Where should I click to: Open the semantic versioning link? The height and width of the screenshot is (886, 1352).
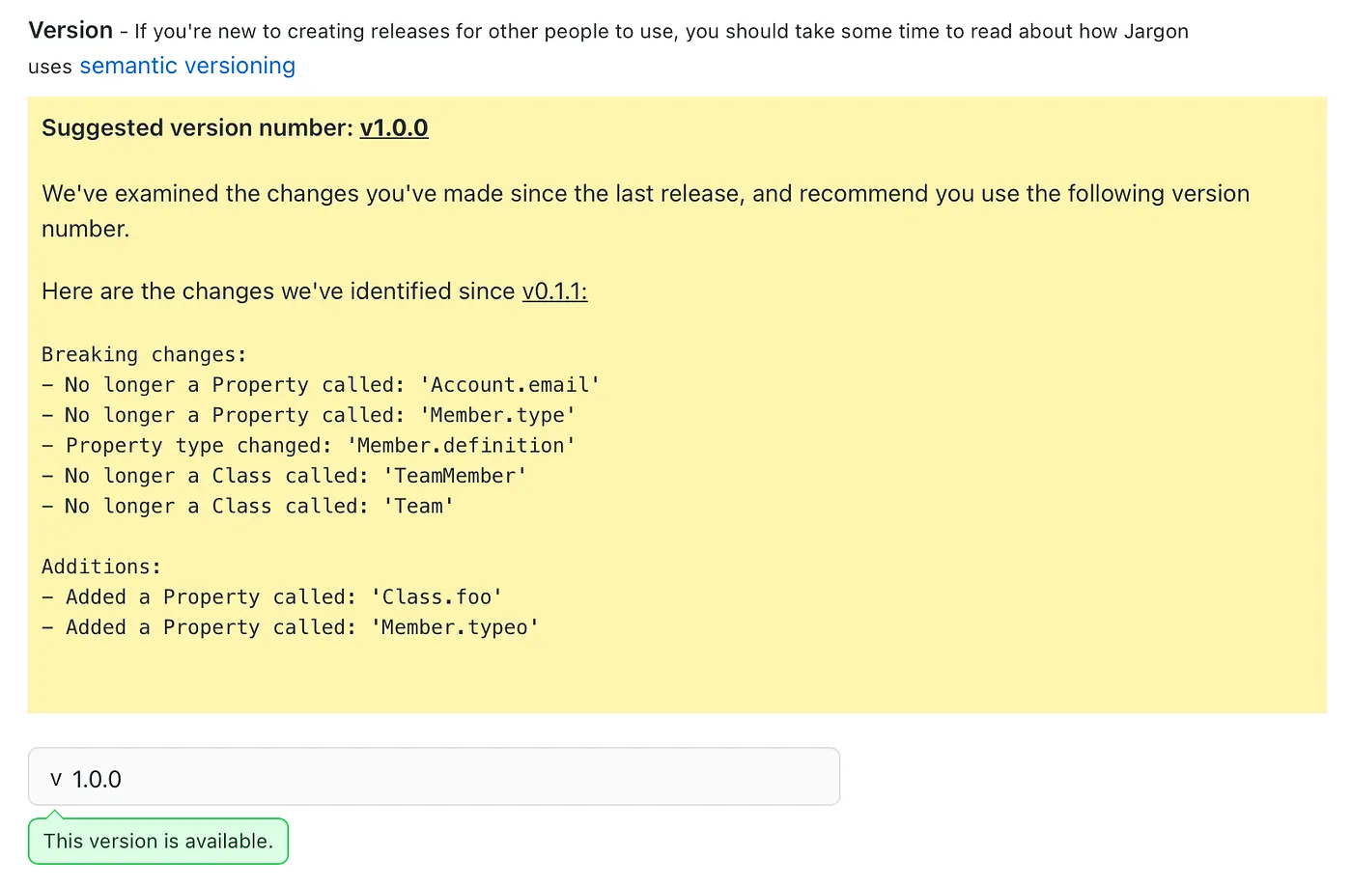[x=187, y=66]
